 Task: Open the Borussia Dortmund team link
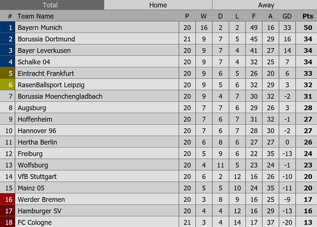click(46, 39)
